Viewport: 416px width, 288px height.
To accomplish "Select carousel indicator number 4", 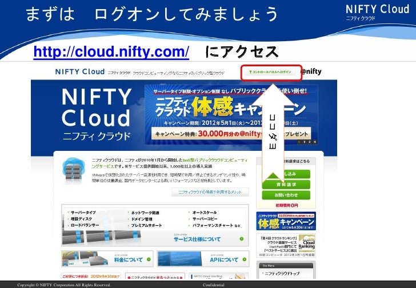I will (x=315, y=142).
